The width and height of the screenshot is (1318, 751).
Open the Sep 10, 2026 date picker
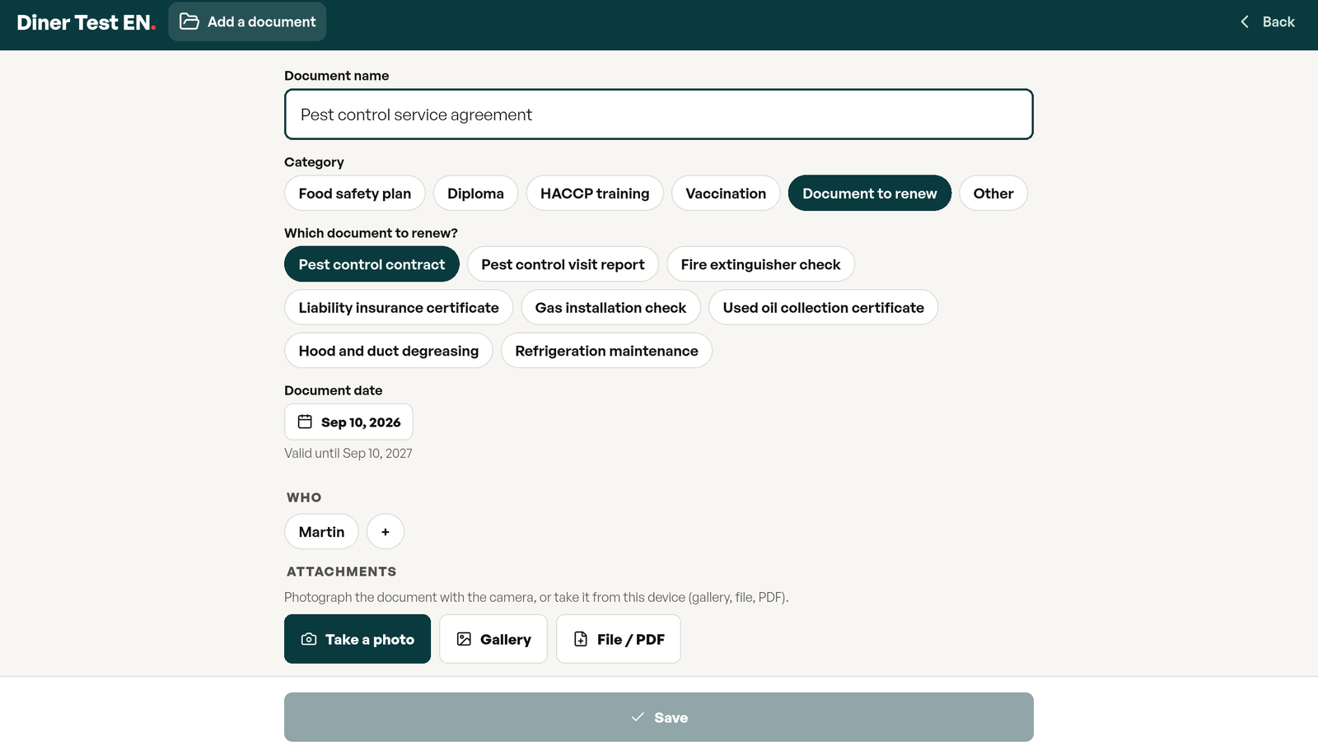(348, 422)
